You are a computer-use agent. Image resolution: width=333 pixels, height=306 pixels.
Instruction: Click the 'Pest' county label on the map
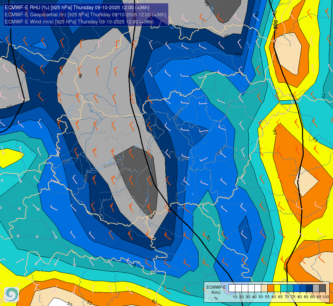pos(183,158)
